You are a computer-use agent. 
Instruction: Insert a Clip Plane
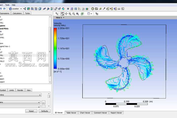coord(59,9)
